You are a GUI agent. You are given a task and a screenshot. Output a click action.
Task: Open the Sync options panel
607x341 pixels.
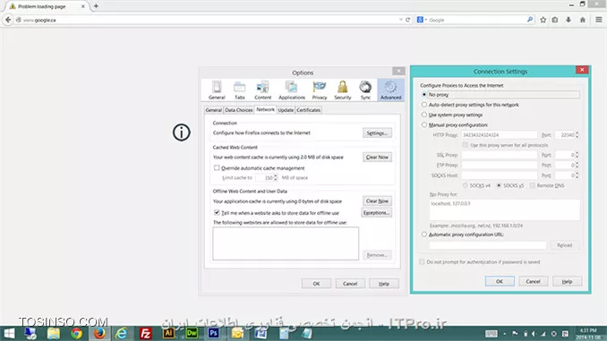click(x=365, y=90)
